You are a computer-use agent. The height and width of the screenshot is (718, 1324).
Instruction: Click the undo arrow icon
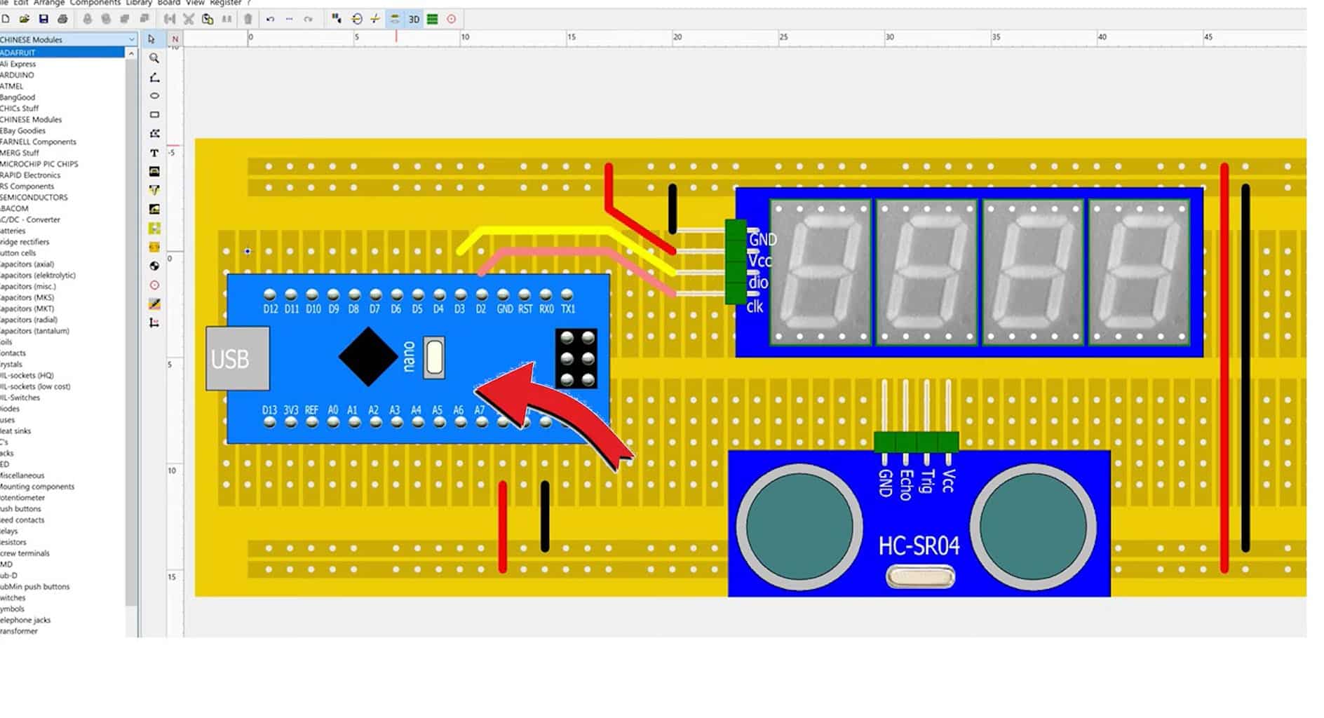(270, 19)
